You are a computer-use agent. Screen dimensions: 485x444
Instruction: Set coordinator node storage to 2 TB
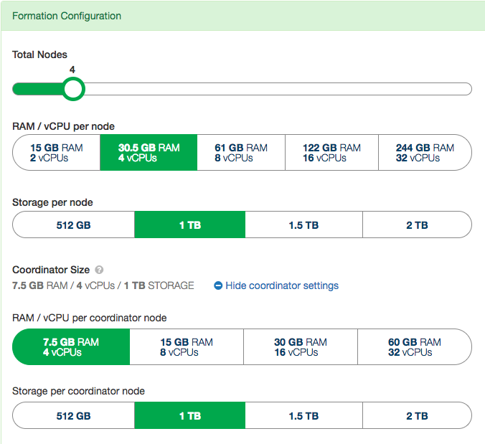(417, 415)
